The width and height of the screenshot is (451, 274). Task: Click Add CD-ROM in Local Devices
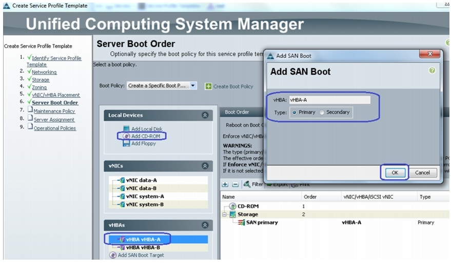tap(146, 136)
